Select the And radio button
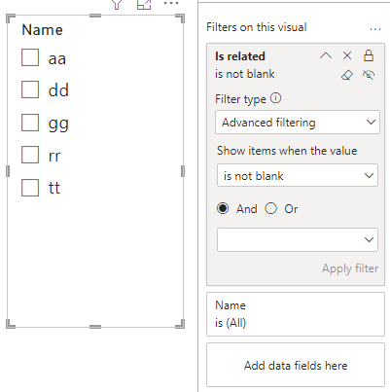 pyautogui.click(x=223, y=208)
